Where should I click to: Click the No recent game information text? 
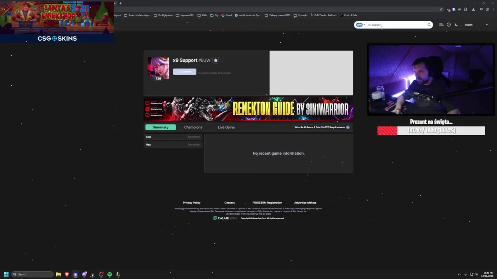click(278, 153)
